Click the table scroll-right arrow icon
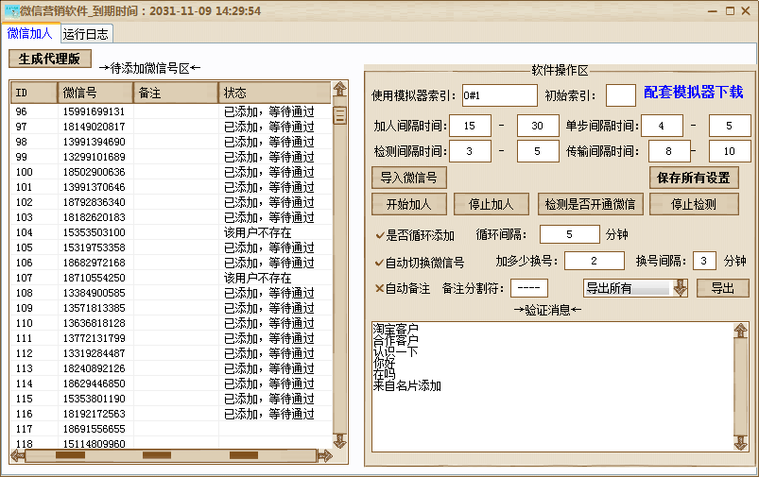Image resolution: width=759 pixels, height=477 pixels. pos(325,455)
